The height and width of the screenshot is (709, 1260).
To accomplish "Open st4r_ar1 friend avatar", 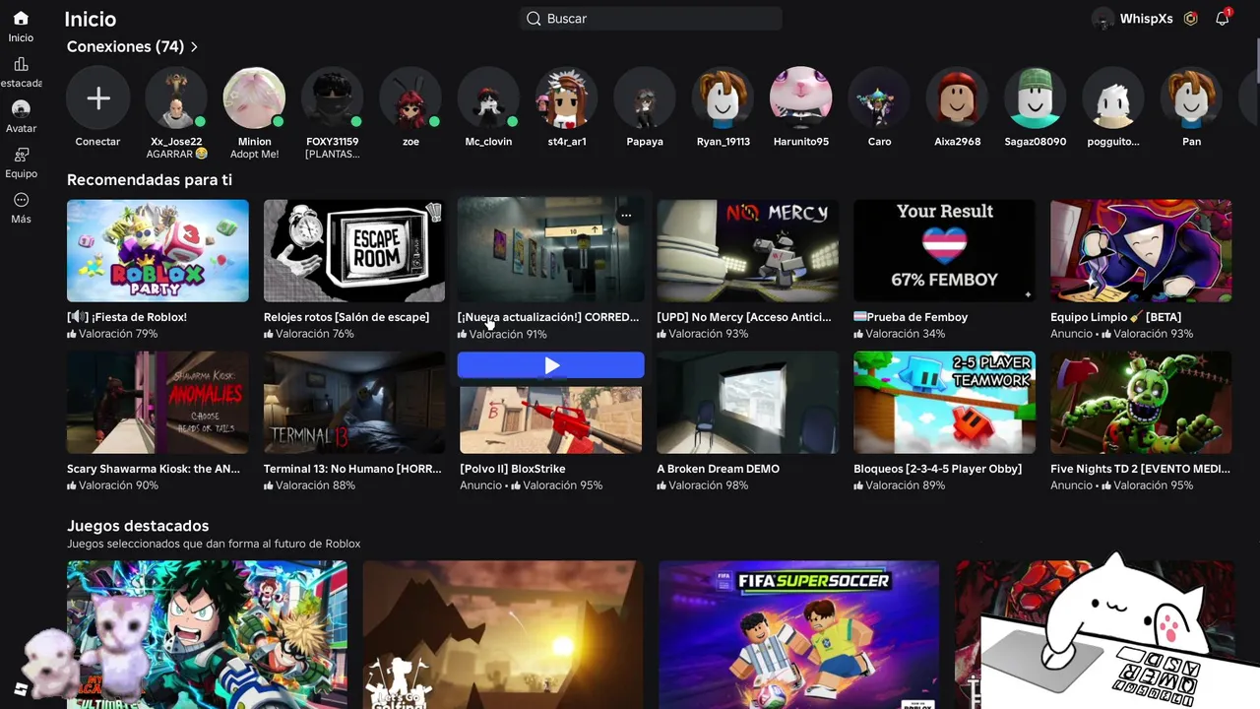I will pyautogui.click(x=567, y=98).
